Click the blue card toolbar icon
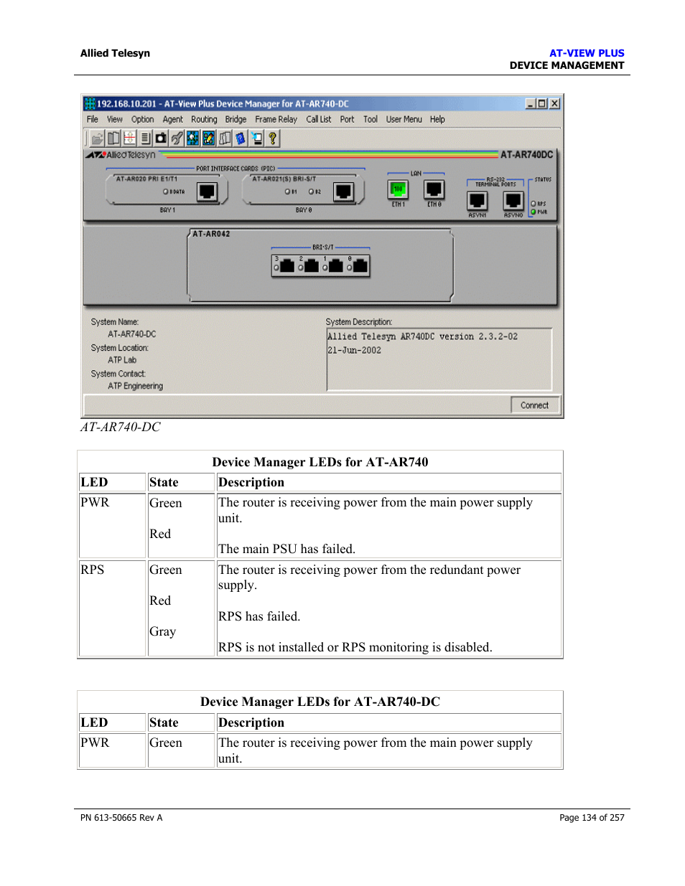The width and height of the screenshot is (685, 886). [241, 138]
